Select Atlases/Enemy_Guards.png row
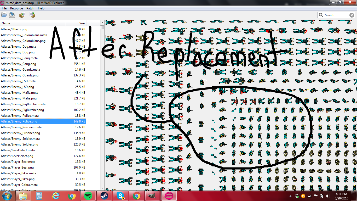Screen dimensions: 357x201 tap(43, 75)
